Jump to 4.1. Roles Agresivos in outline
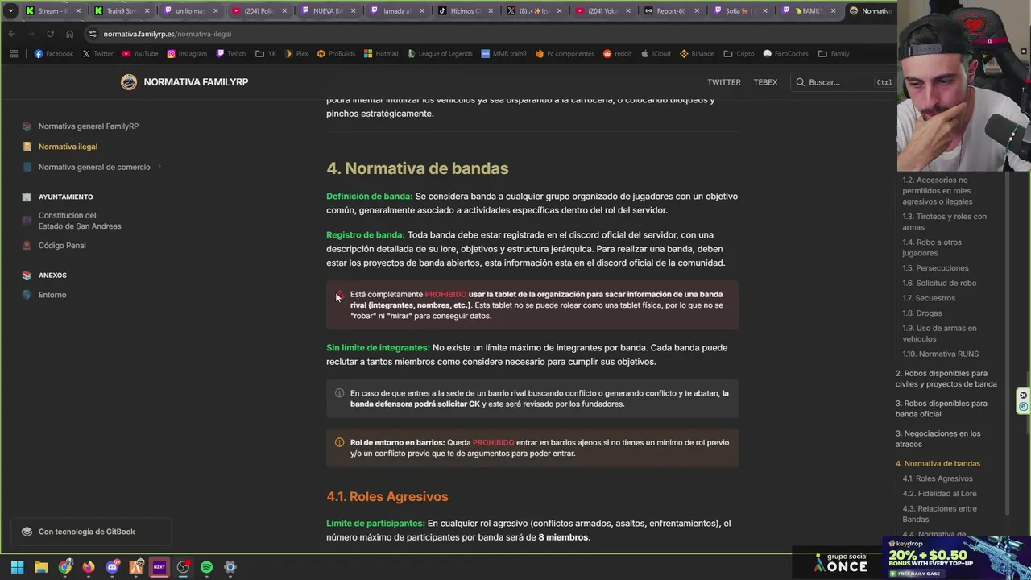The height and width of the screenshot is (580, 1031). (938, 478)
